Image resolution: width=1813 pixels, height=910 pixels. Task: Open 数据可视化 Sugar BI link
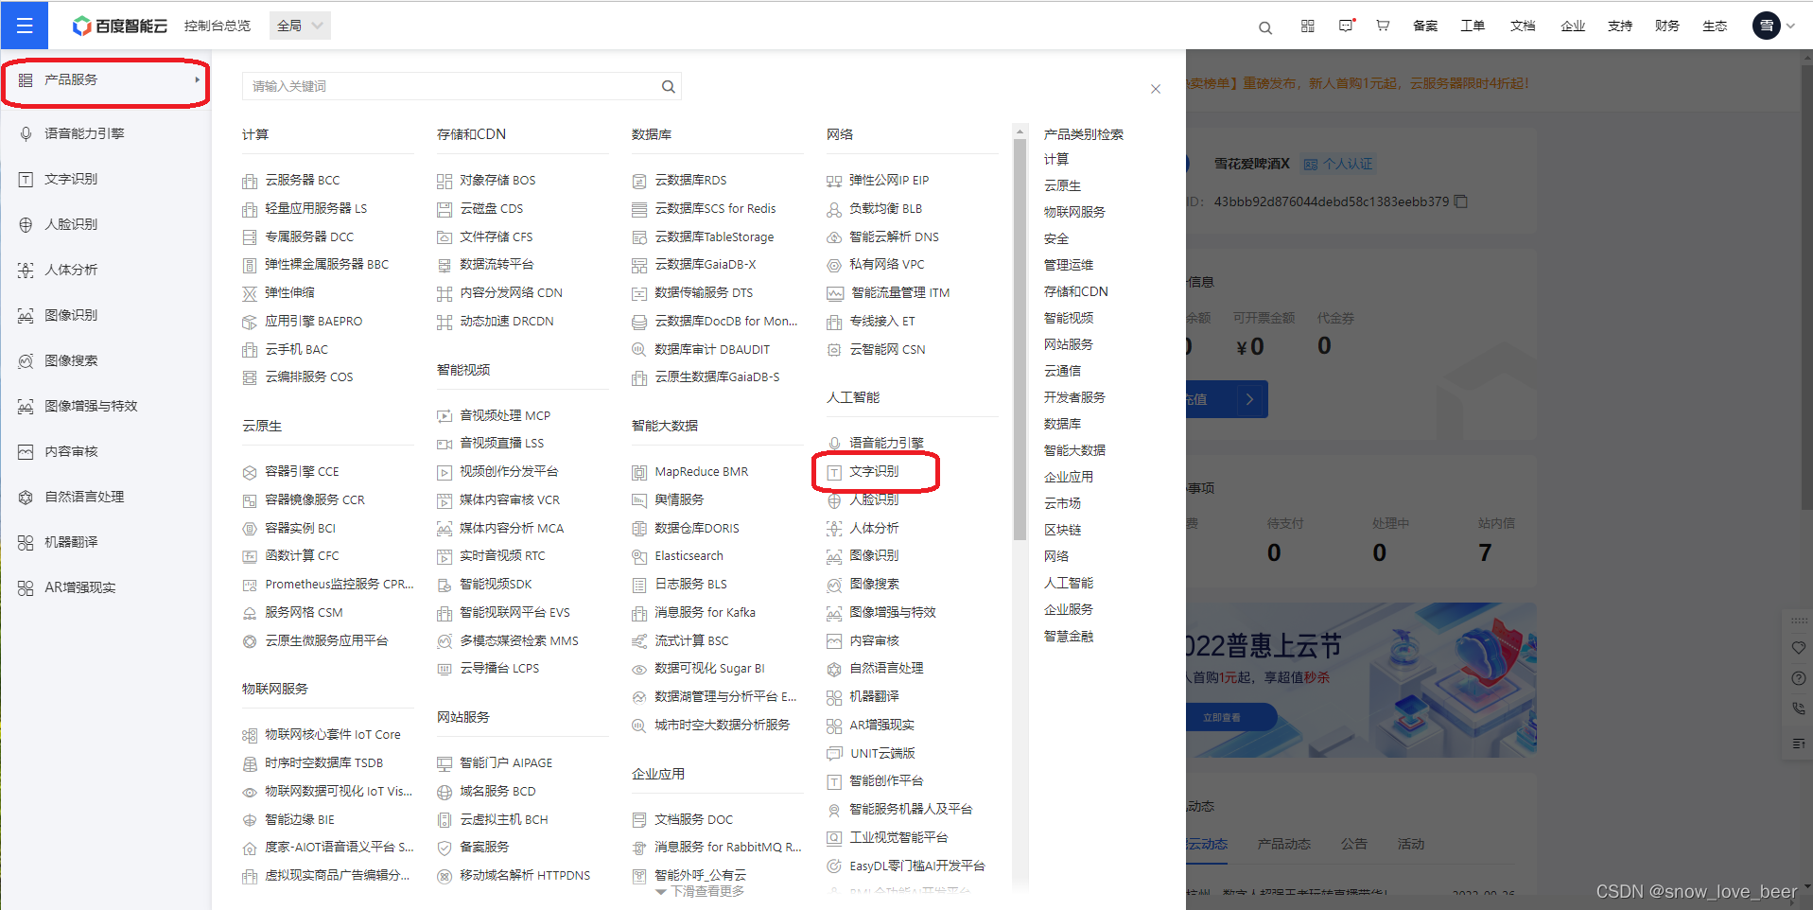pos(709,668)
